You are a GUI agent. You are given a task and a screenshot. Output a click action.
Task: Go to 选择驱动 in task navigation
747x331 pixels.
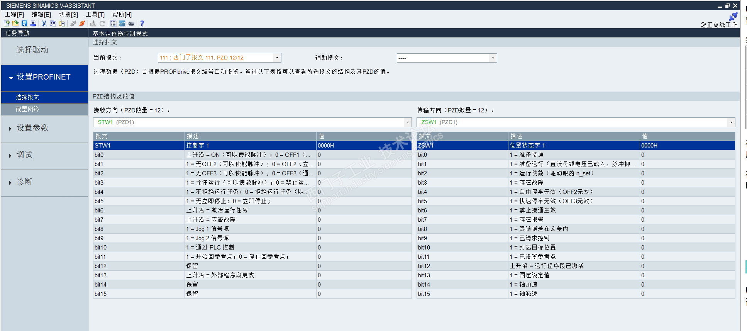pos(44,50)
